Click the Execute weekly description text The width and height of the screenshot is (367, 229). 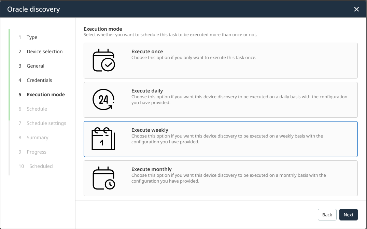click(x=227, y=139)
